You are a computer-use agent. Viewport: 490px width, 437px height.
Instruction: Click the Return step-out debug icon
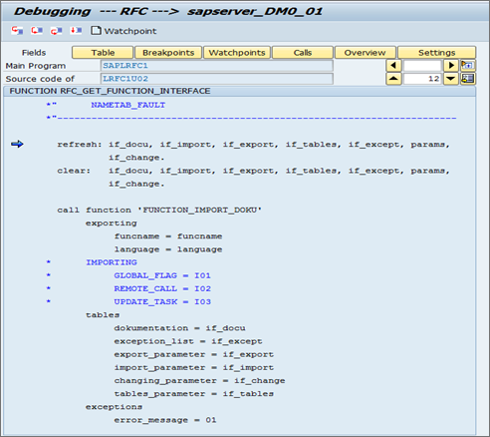point(56,31)
